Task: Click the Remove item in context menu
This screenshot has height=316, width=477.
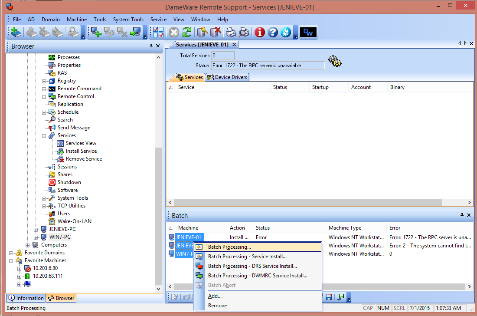Action: [217, 306]
